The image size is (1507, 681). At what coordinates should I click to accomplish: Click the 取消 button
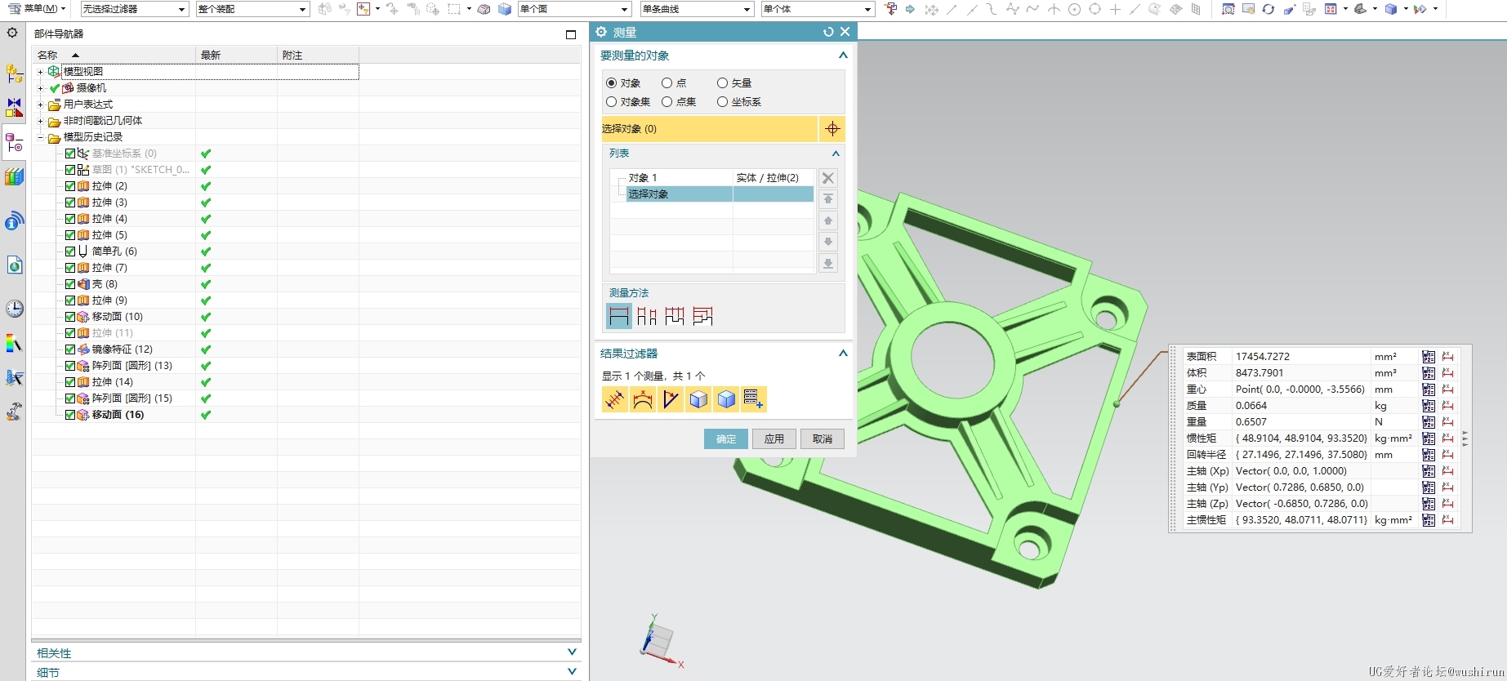point(823,439)
